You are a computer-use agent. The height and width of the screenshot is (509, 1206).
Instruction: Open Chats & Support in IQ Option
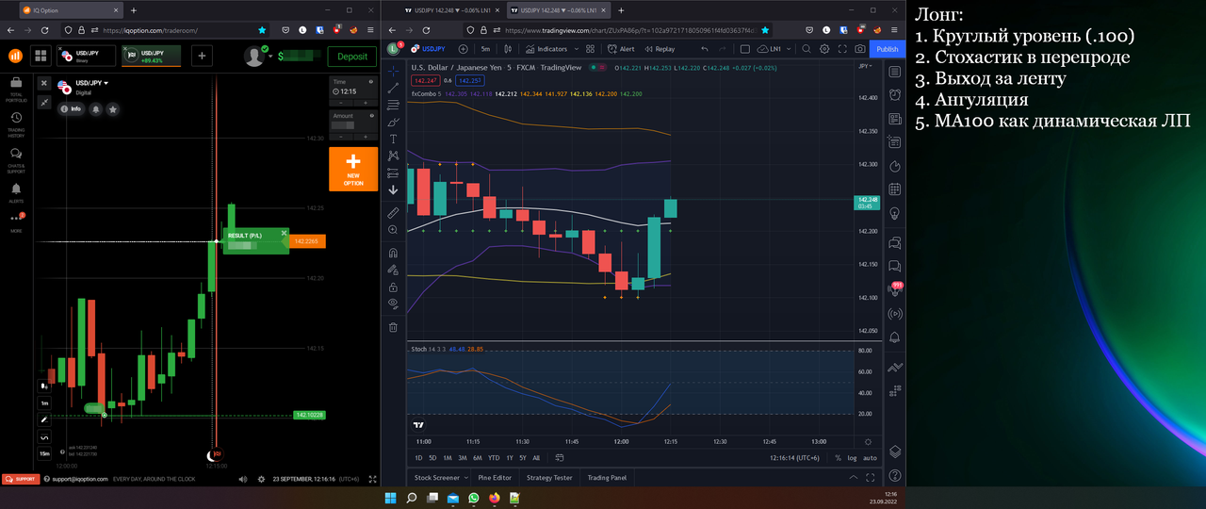16,159
